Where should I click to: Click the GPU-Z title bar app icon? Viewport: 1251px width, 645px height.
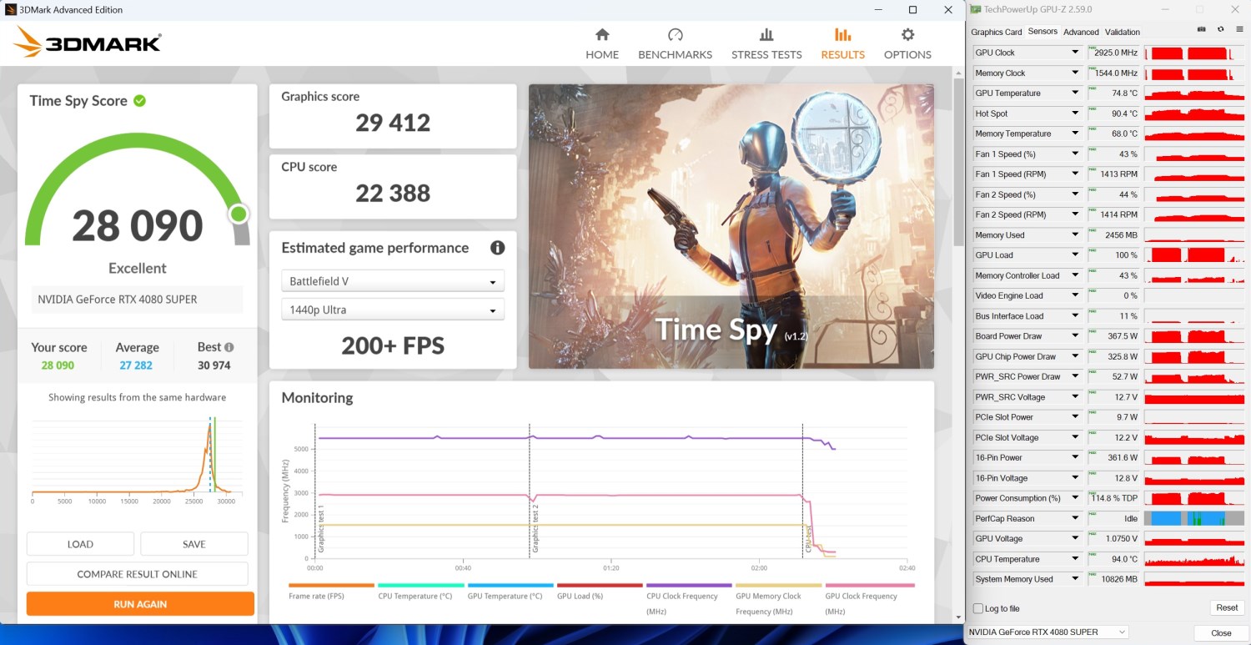tap(976, 9)
